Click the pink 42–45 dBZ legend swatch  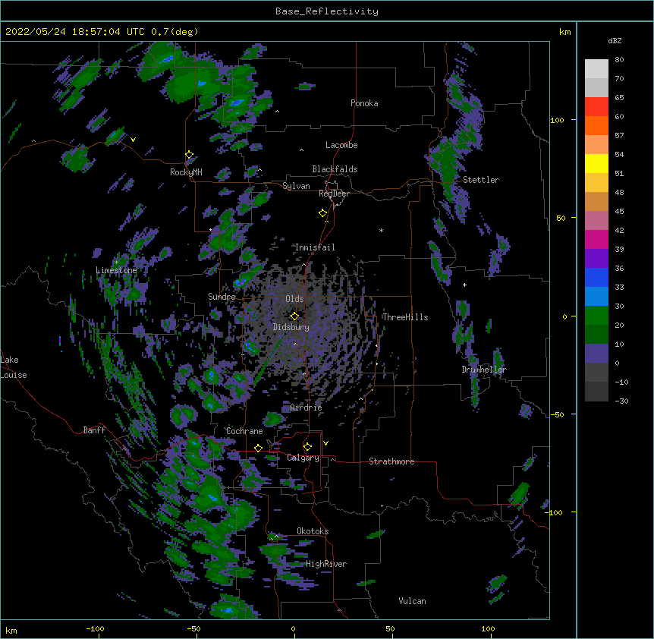[x=596, y=220]
